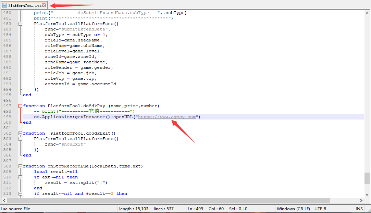This screenshot has height=213, width=371.
Task: Collapse the callPlatformFunc block at line 503
Action: tap(20, 139)
